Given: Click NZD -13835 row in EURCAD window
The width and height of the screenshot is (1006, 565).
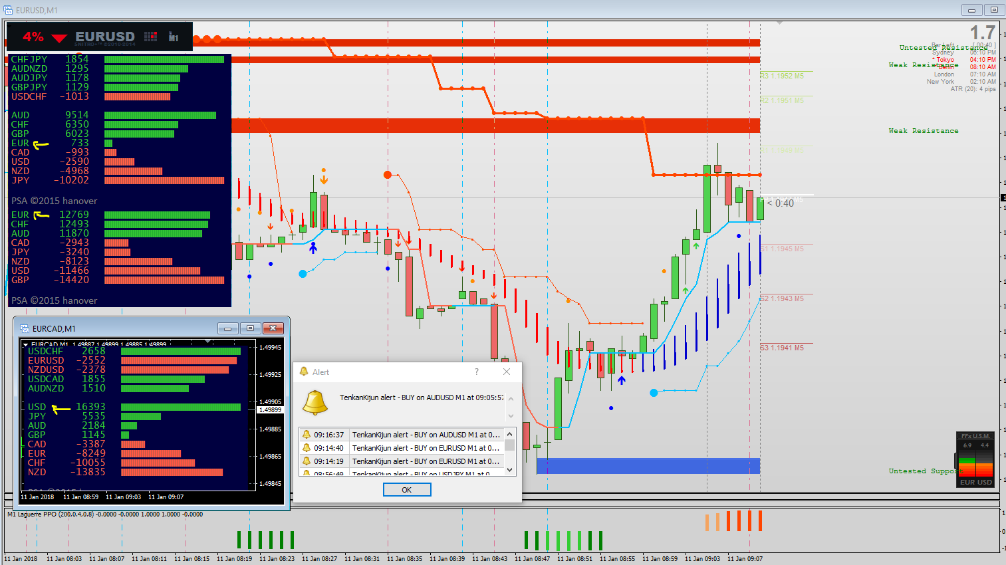Looking at the screenshot, I should click(x=126, y=472).
